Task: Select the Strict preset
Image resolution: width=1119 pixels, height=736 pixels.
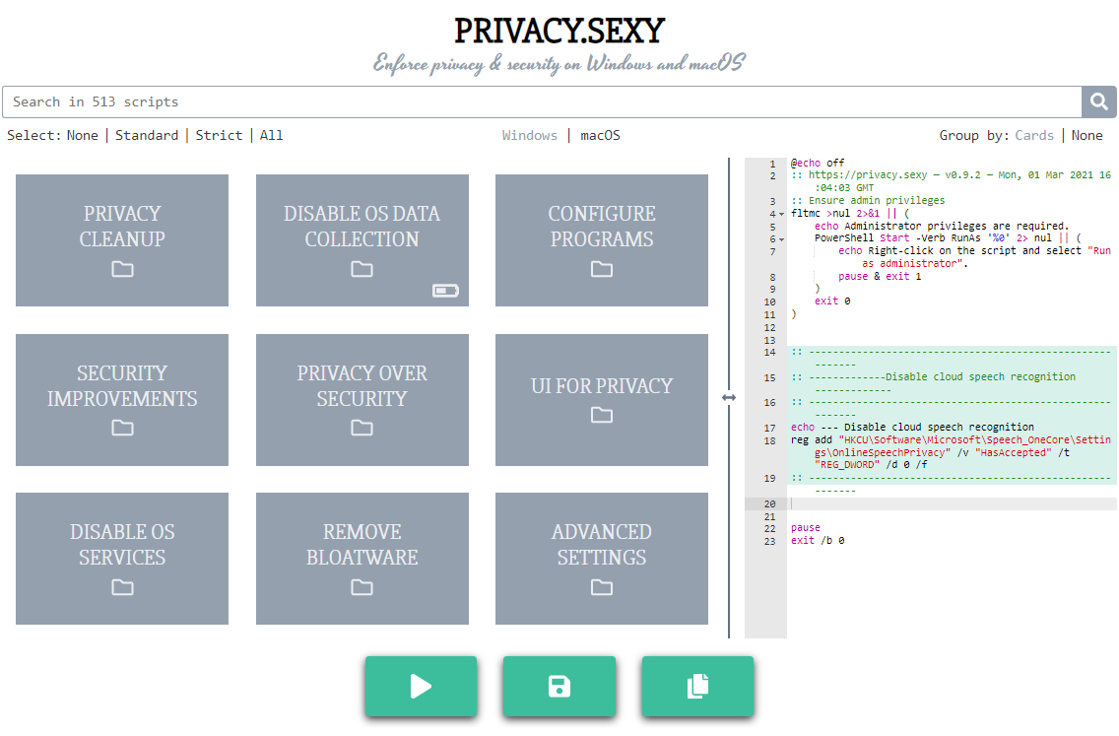Action: click(x=219, y=135)
